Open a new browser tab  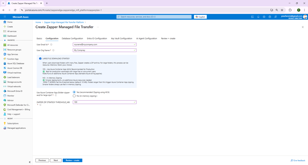click(47, 3)
